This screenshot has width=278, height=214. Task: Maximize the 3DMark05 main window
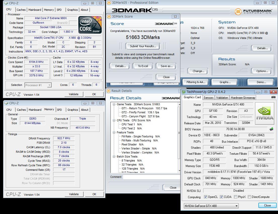(x=265, y=3)
